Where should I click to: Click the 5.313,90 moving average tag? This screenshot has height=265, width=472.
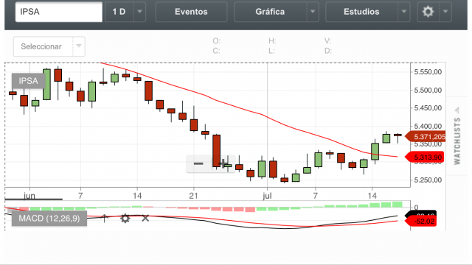pyautogui.click(x=425, y=157)
